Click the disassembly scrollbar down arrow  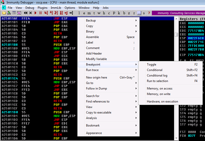176,138
